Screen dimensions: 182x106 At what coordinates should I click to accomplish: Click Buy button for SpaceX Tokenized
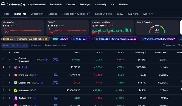point(55,60)
